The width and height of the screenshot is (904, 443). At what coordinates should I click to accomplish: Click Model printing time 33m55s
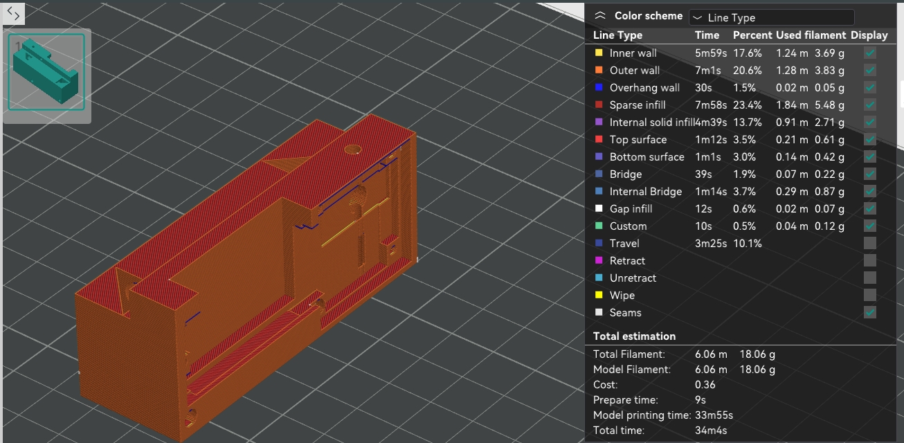[x=714, y=415]
